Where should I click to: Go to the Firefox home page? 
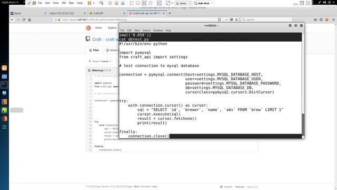[x=29, y=20]
